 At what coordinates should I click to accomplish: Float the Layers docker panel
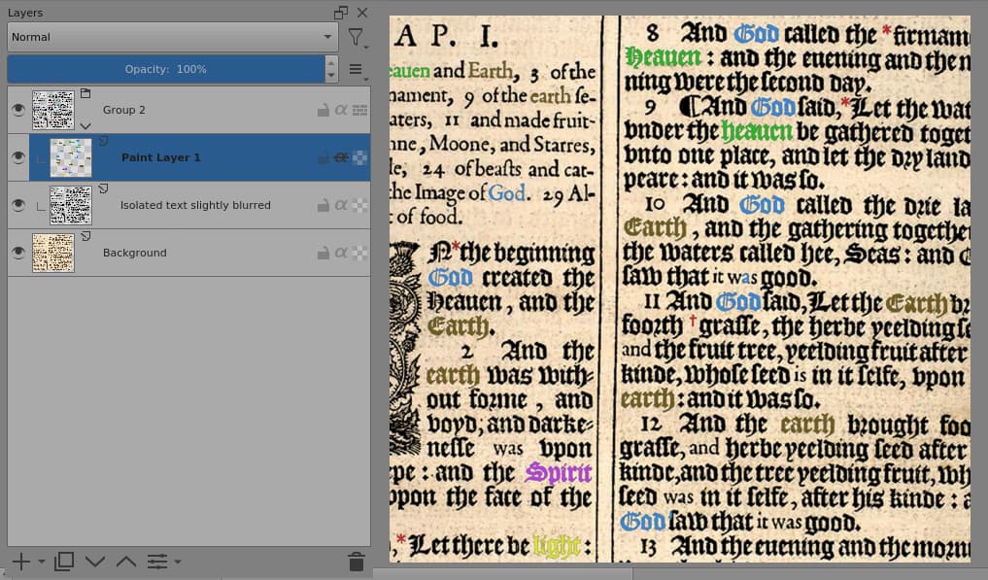[x=341, y=13]
